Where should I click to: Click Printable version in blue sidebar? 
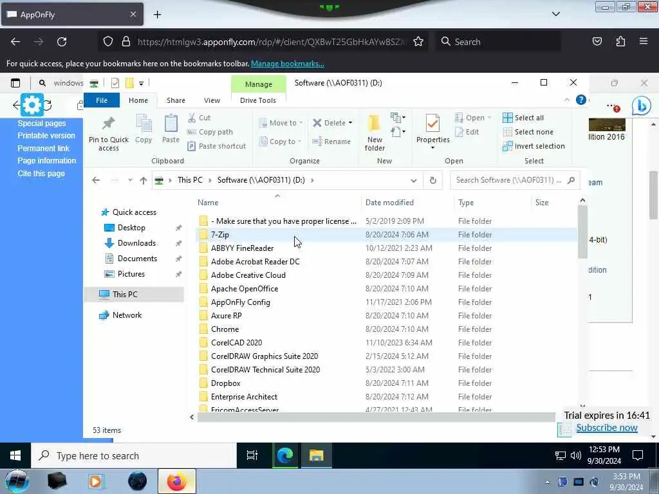coord(46,136)
